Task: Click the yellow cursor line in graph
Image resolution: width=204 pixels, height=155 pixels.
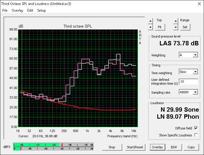Action: [x=22, y=78]
